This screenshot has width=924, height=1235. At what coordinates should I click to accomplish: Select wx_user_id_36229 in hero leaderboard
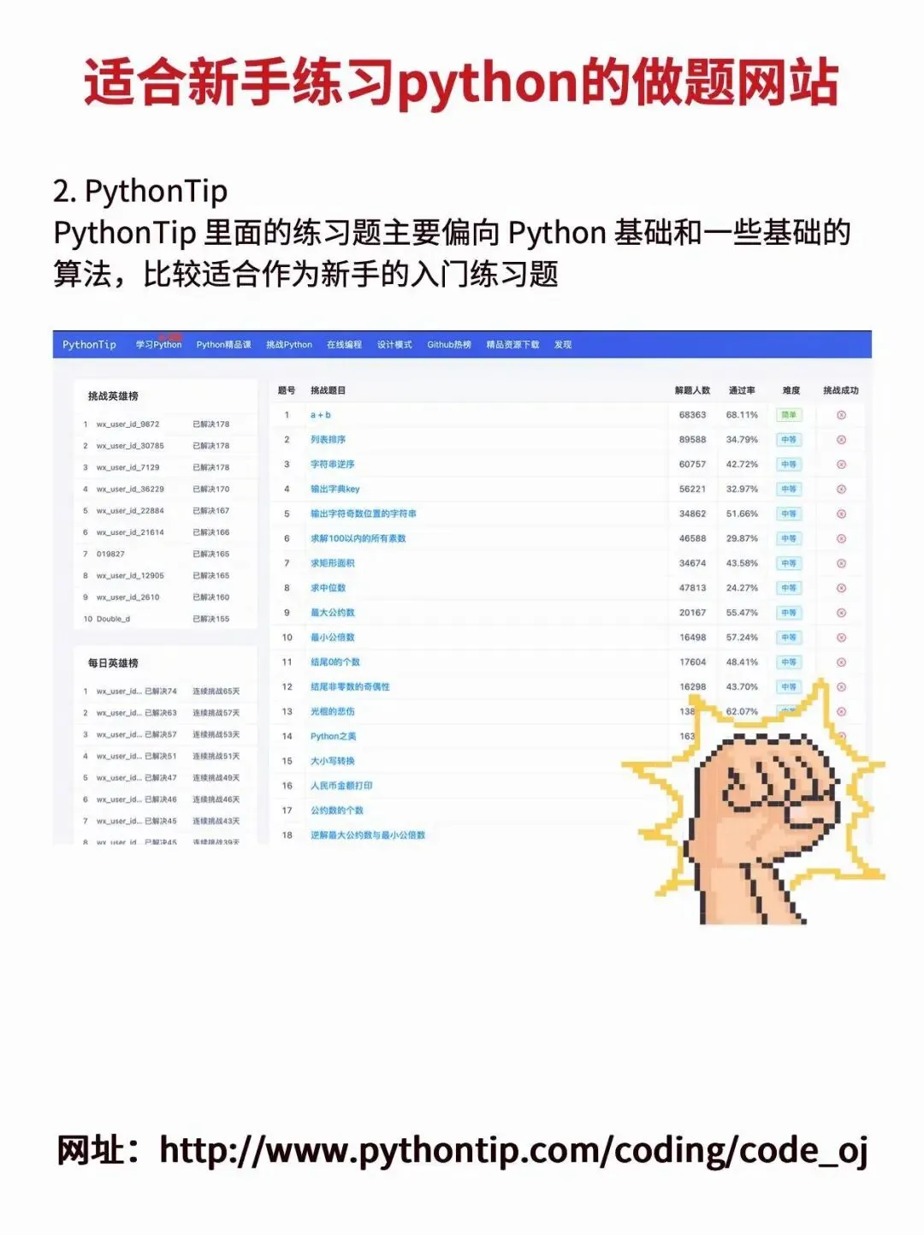pyautogui.click(x=130, y=490)
